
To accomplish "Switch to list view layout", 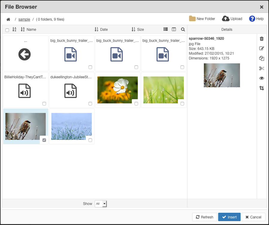I will click(x=166, y=29).
